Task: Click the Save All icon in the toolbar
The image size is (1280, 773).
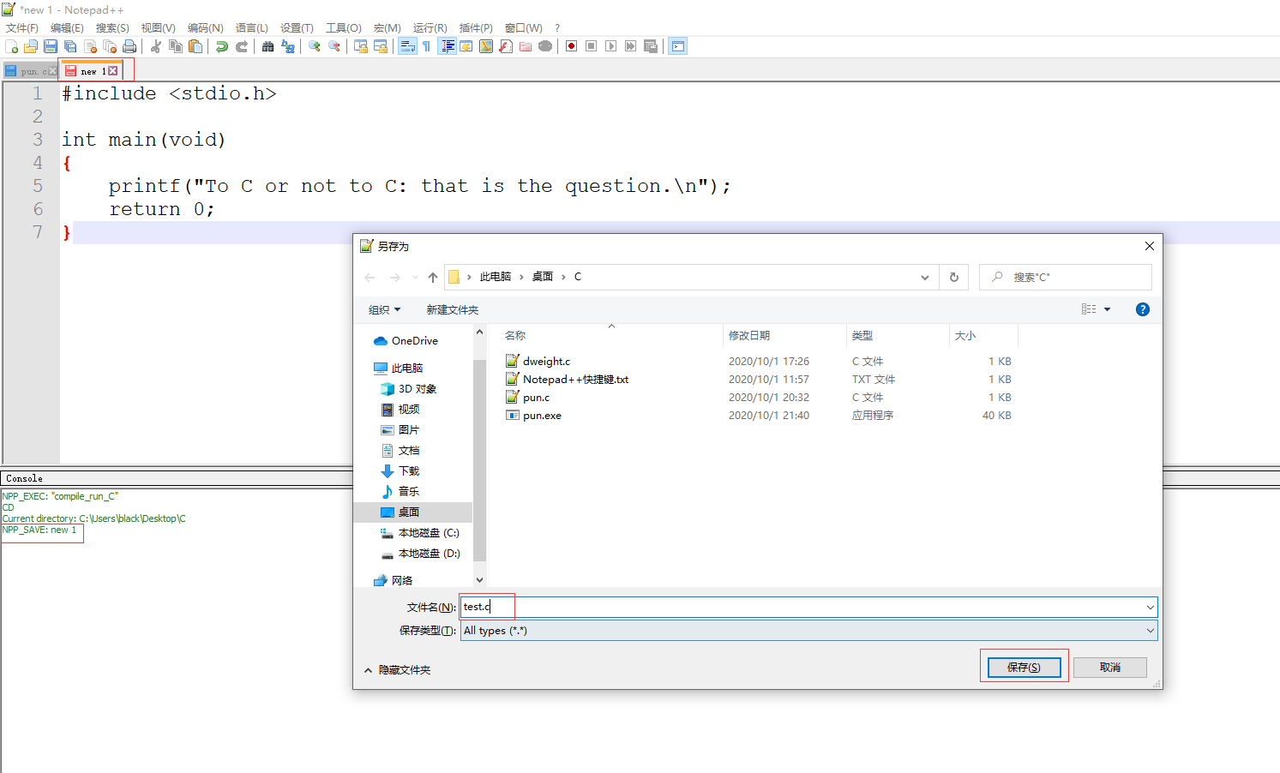Action: [70, 46]
